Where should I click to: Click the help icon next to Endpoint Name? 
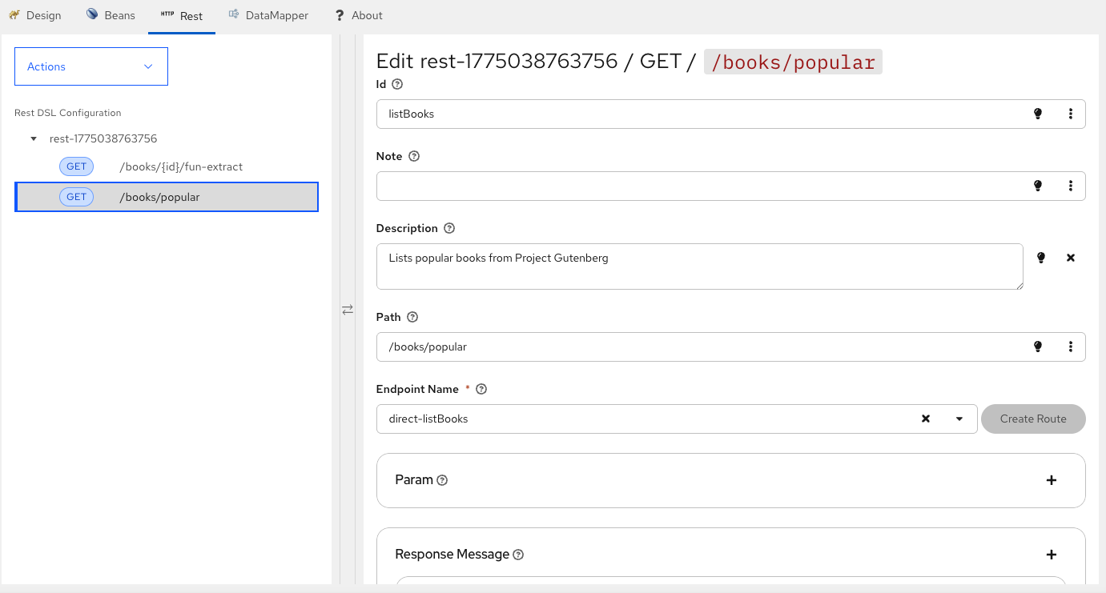(x=481, y=389)
